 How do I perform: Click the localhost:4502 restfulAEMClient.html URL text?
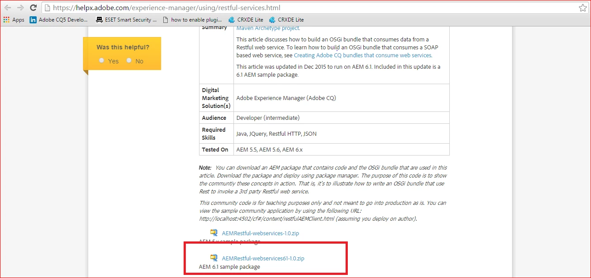(x=267, y=219)
